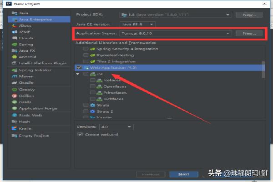Click the Spring Initializr icon
The image size is (273, 182).
(x=15, y=70)
